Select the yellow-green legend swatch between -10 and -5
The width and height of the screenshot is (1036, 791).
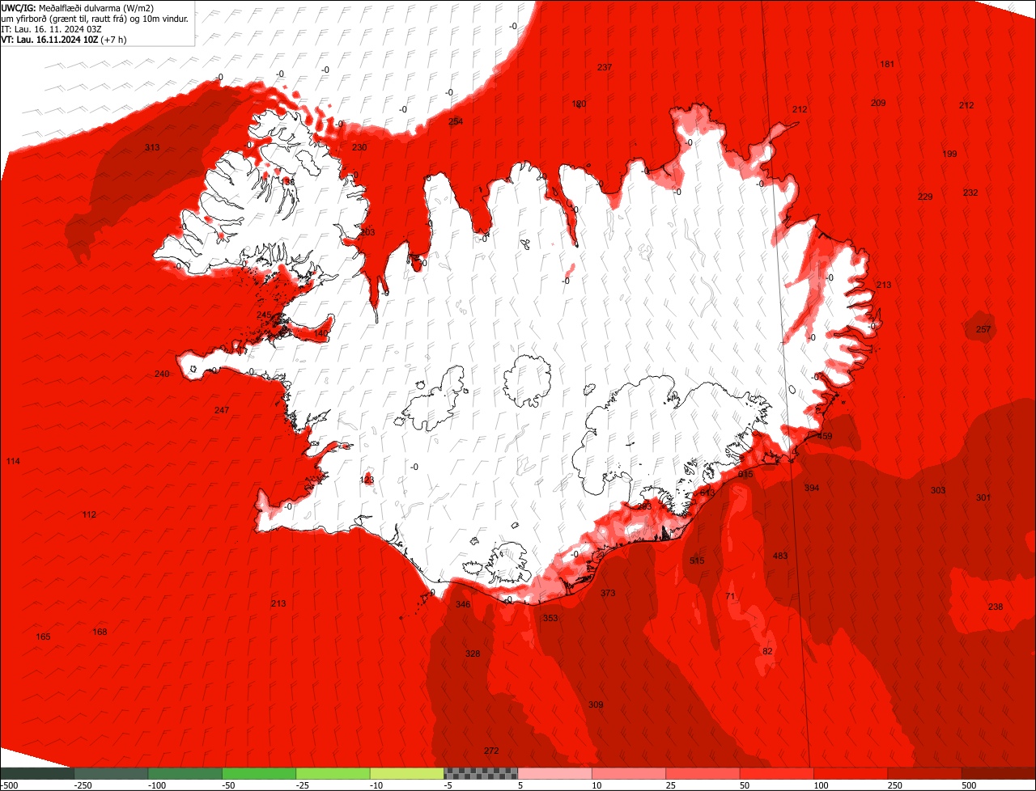click(407, 773)
